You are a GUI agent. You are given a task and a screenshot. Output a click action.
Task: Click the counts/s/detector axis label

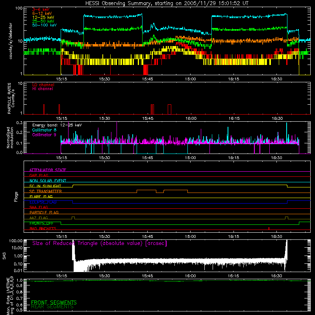click(11, 41)
